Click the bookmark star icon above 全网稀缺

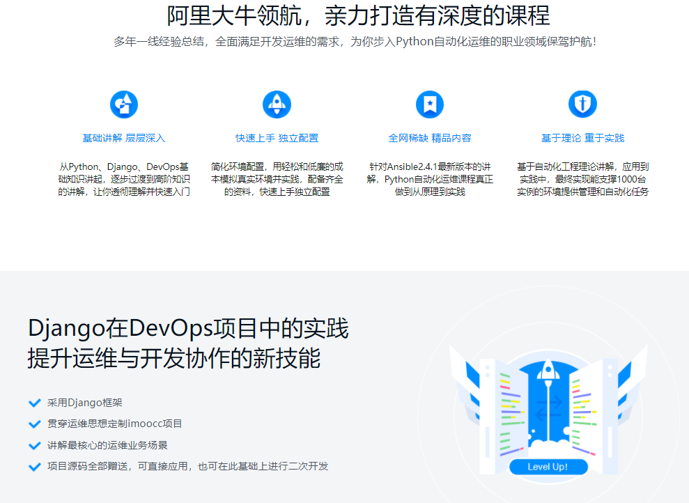[430, 105]
